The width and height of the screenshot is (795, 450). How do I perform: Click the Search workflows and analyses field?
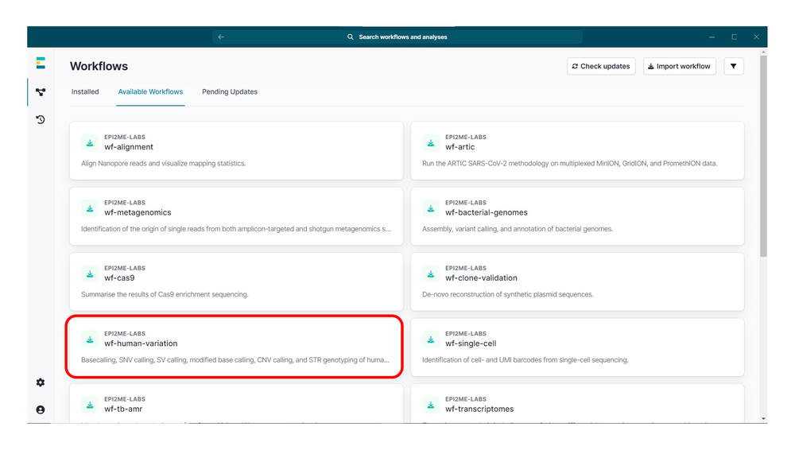tap(397, 37)
